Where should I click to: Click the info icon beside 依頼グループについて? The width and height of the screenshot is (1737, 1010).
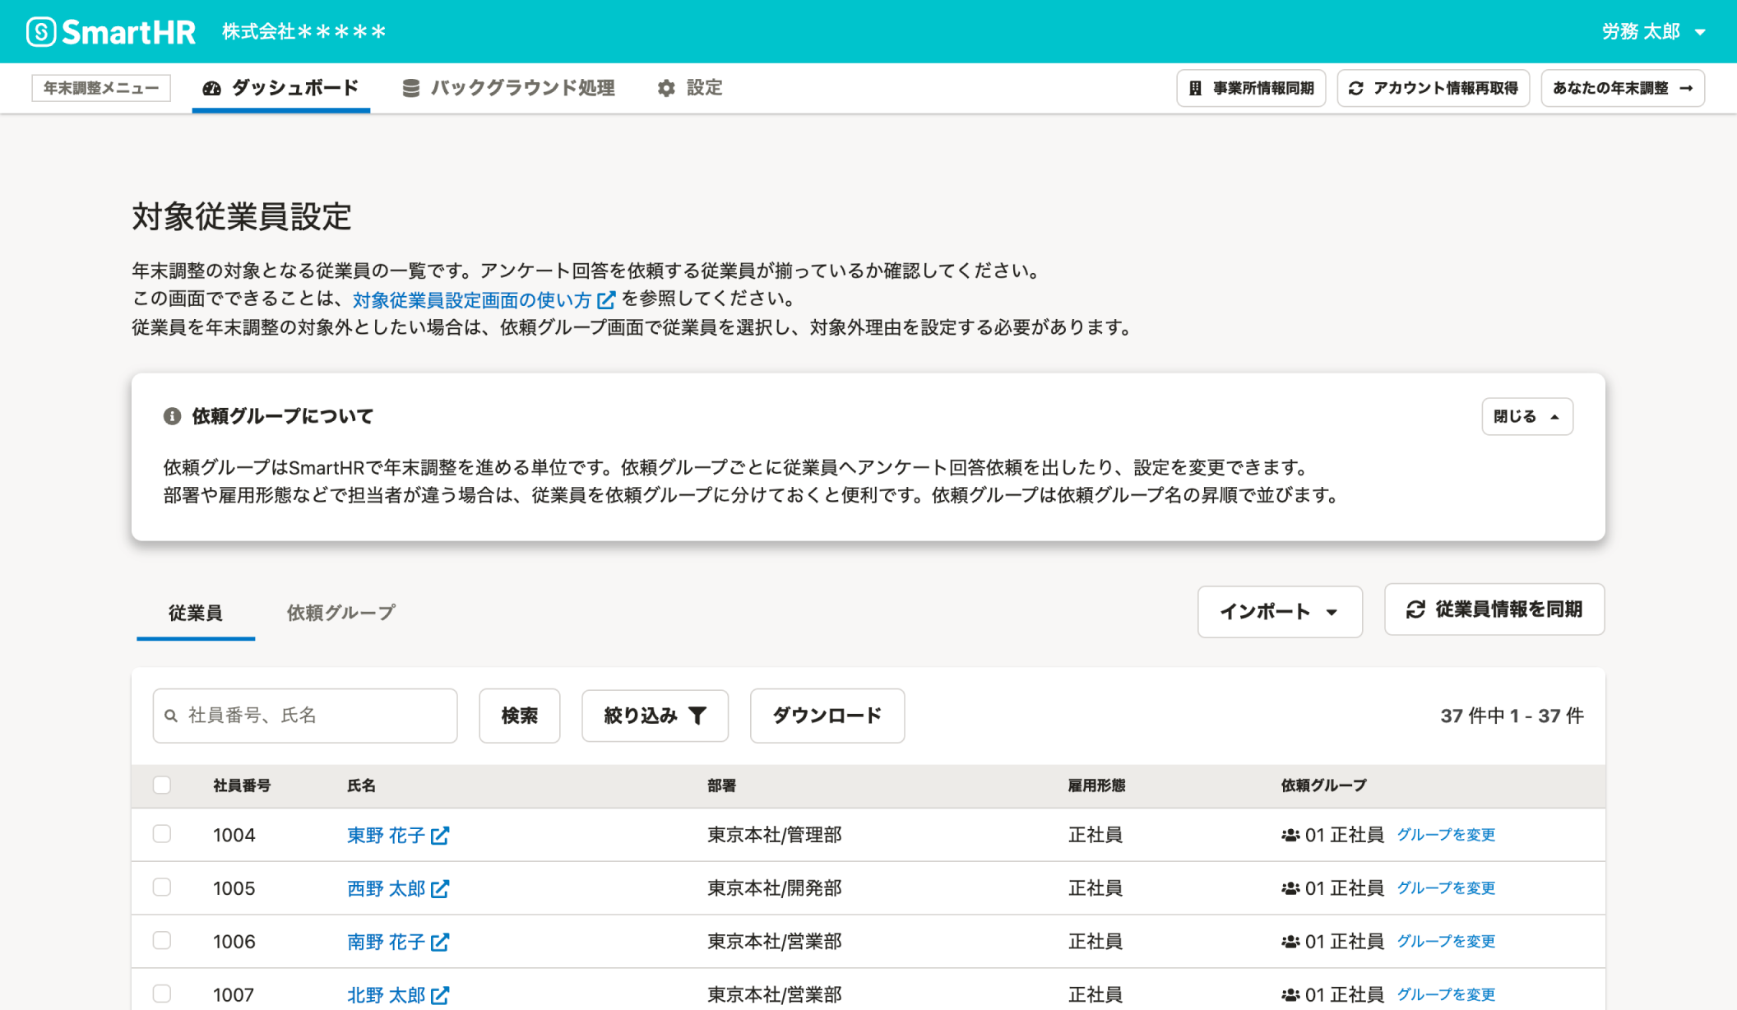pos(172,416)
